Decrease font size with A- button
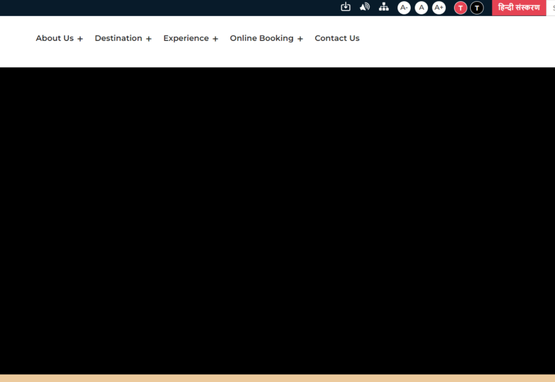This screenshot has width=555, height=382. click(x=404, y=8)
